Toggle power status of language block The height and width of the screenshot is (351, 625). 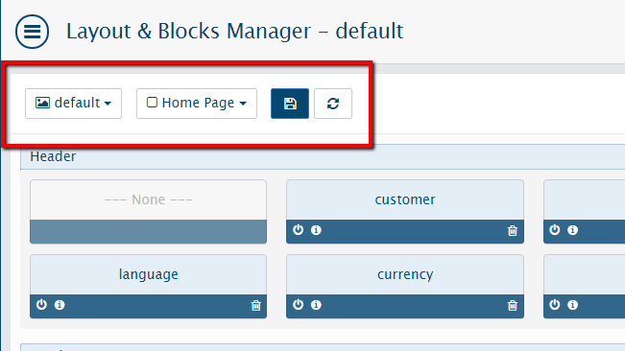click(41, 304)
